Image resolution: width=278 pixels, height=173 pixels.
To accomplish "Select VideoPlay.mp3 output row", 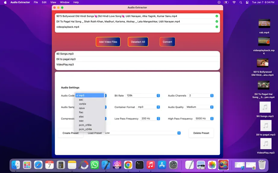I will coord(137,65).
